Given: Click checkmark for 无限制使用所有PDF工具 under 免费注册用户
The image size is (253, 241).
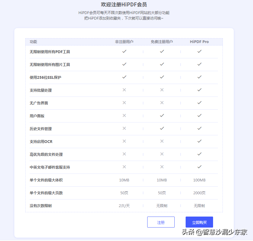Looking at the screenshot, I should coord(162,51).
